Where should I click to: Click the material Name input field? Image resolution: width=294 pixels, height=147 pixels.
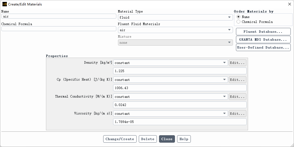point(59,16)
